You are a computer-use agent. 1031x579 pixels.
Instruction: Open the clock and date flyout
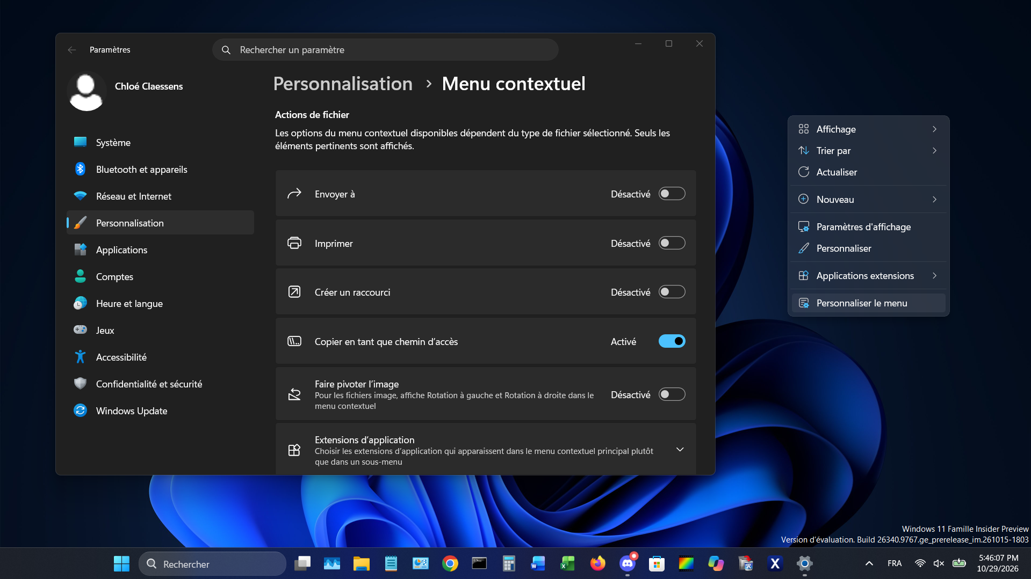click(998, 563)
